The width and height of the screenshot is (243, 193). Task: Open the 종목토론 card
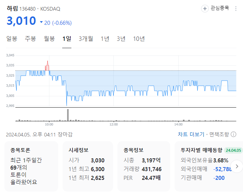31,166
